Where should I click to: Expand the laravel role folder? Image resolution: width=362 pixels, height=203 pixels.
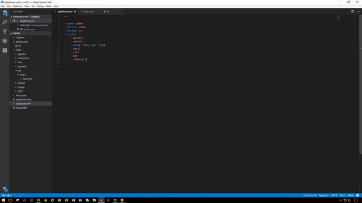coord(16,83)
